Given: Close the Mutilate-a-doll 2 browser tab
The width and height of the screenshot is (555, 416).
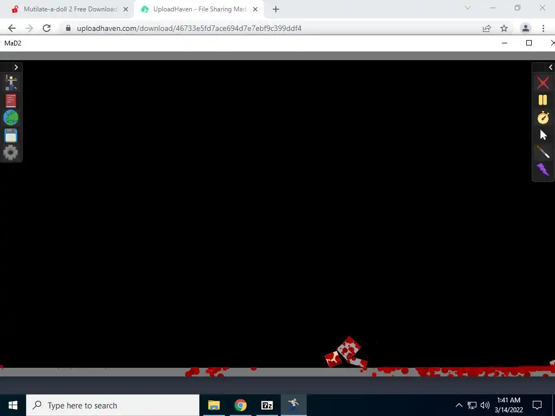Looking at the screenshot, I should (126, 9).
